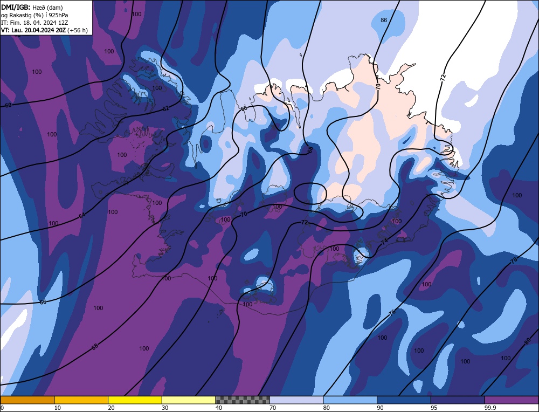539x412 pixels.
Task: Click the init time 'IT: Fim. 18. 04. 2024 12Z'
Action: pyautogui.click(x=34, y=23)
